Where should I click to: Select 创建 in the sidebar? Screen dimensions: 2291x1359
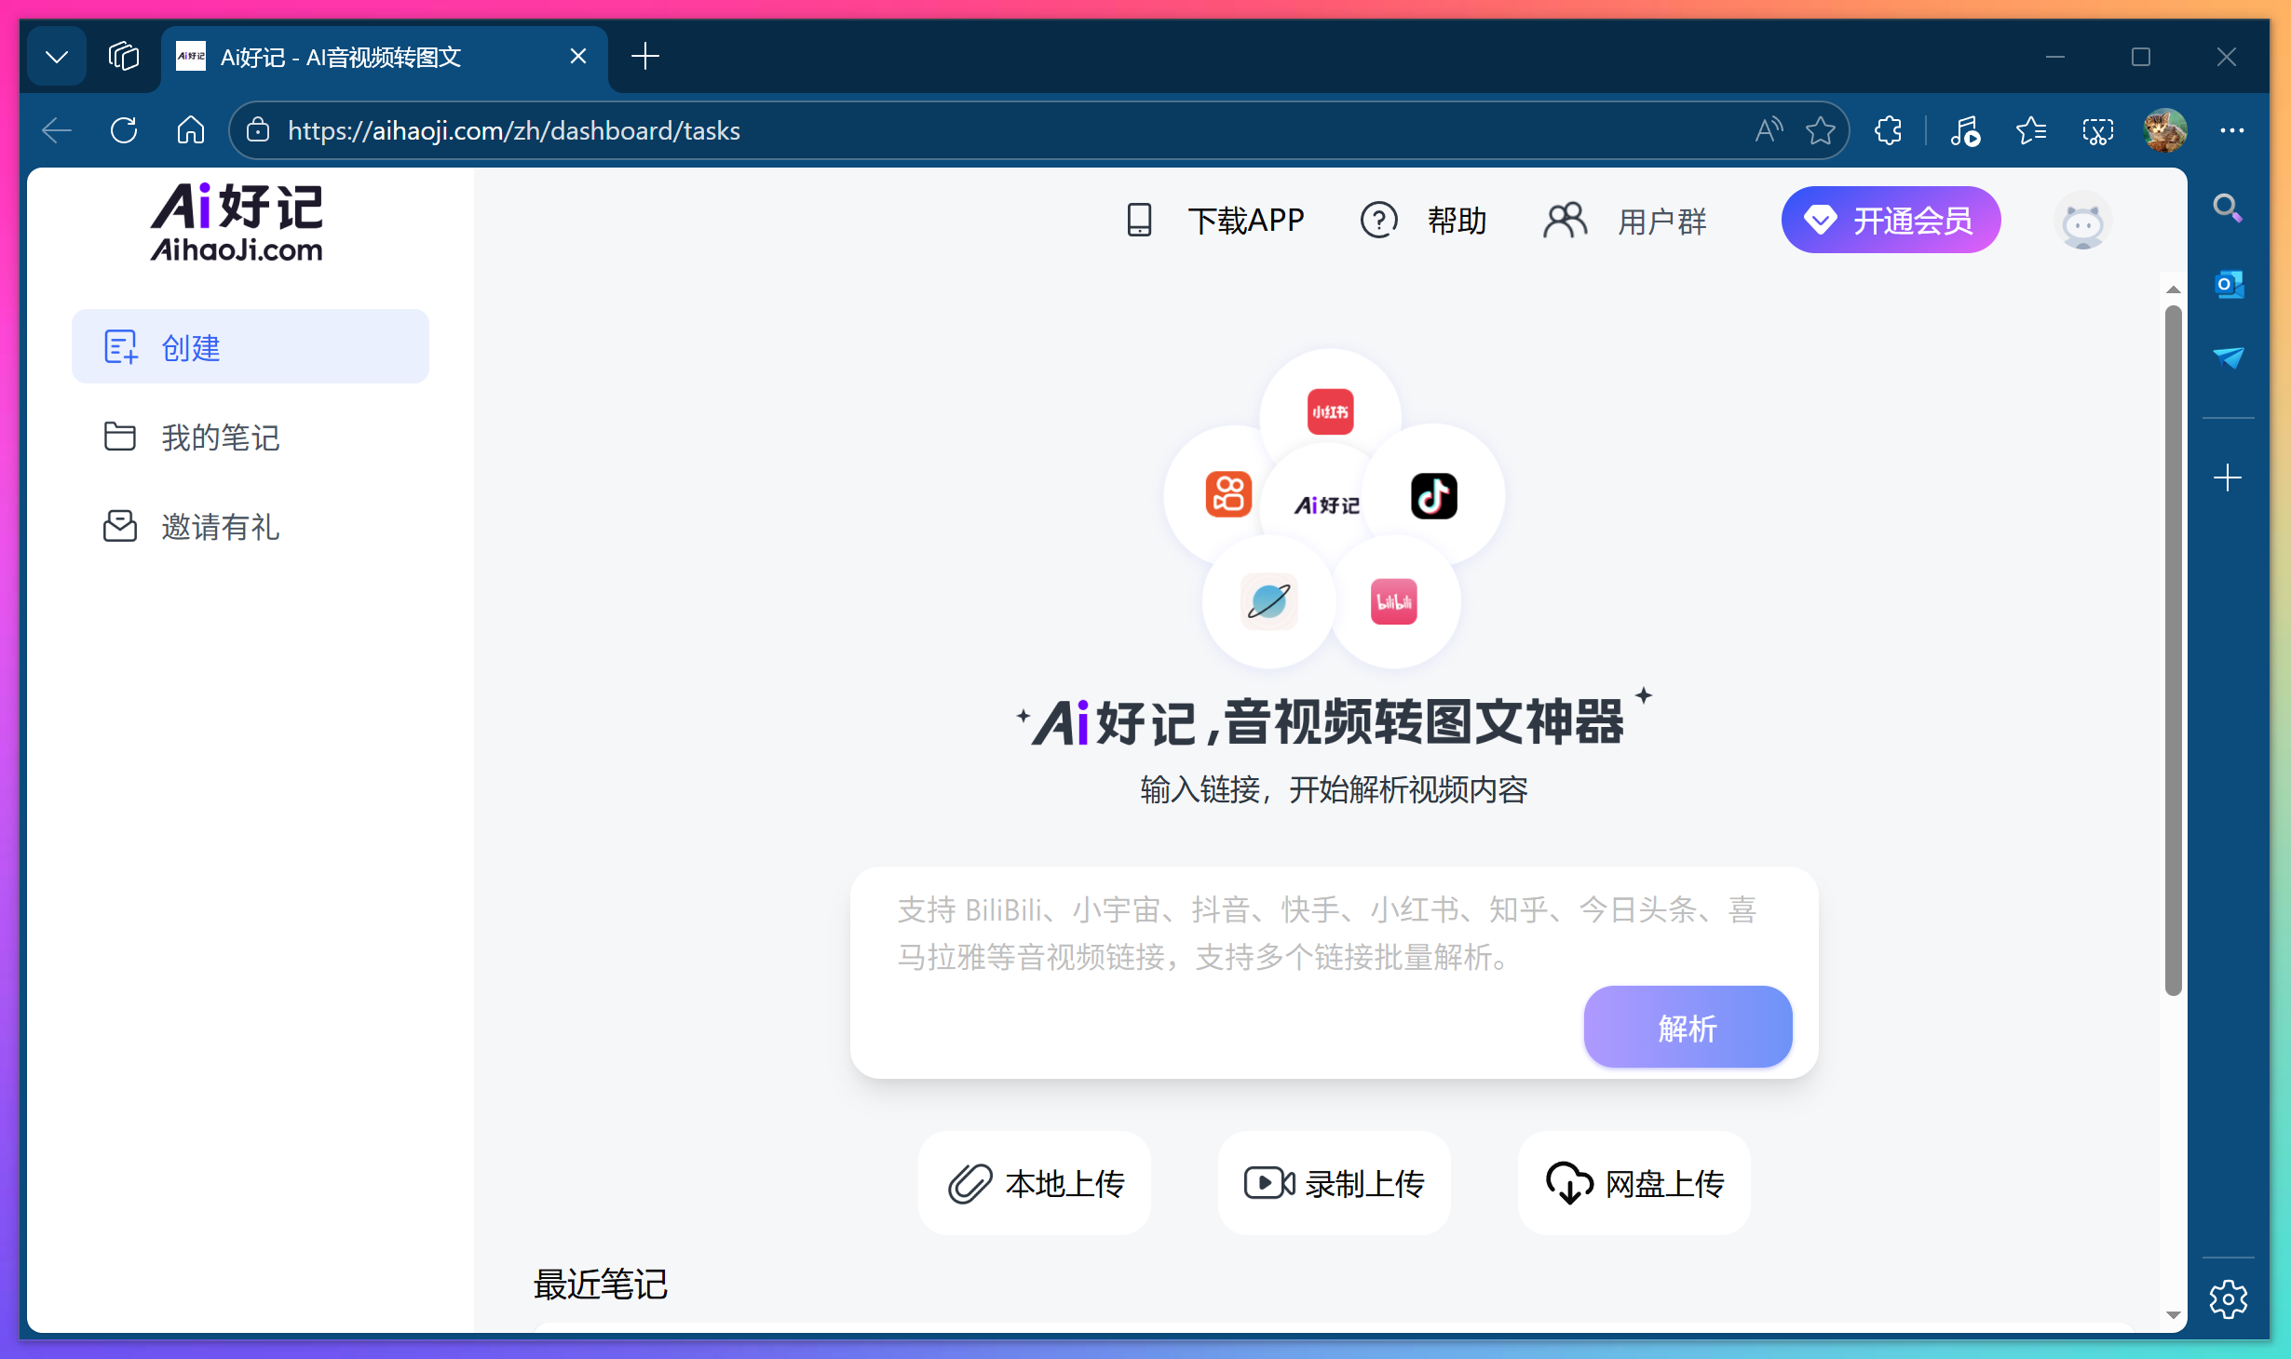coord(251,346)
